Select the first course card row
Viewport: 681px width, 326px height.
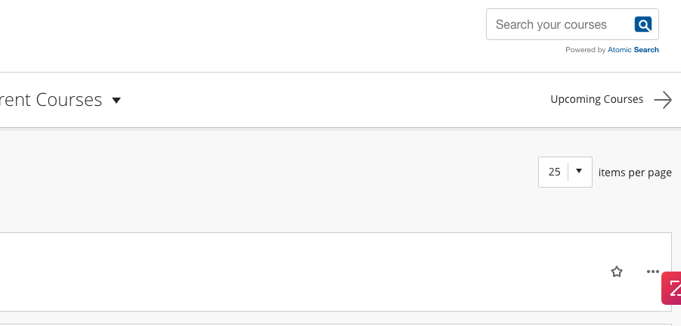(x=302, y=272)
